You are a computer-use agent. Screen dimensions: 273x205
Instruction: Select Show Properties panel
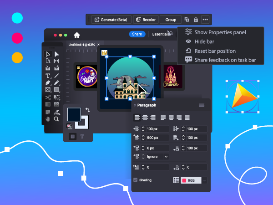tap(220, 32)
